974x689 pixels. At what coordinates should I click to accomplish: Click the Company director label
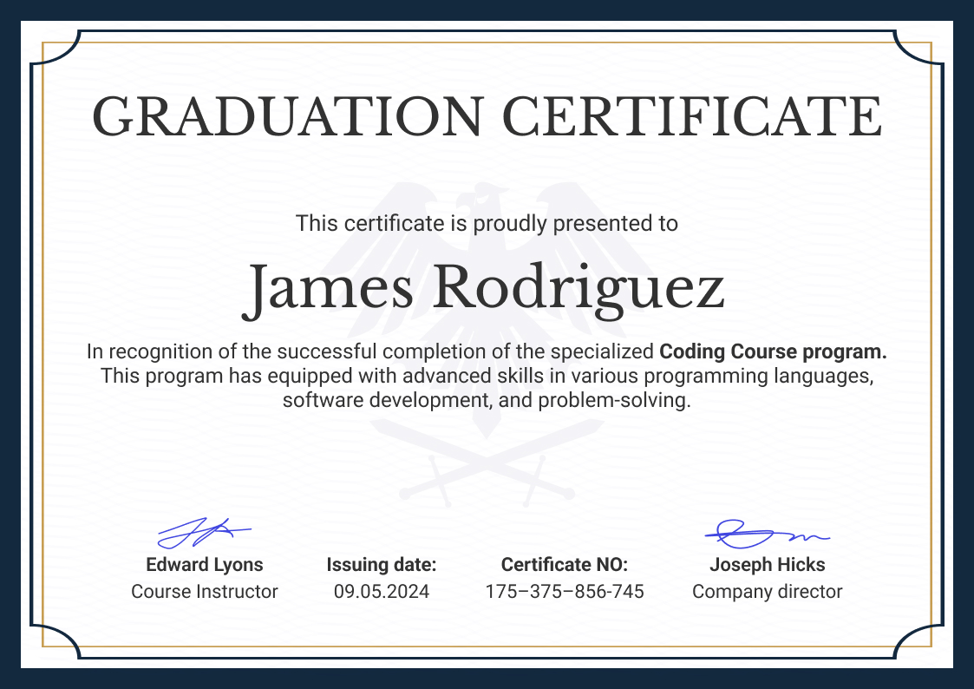click(x=767, y=592)
